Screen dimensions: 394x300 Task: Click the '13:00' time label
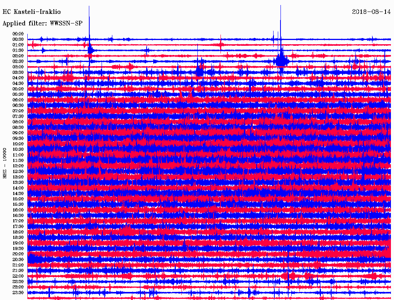[x=18, y=177]
